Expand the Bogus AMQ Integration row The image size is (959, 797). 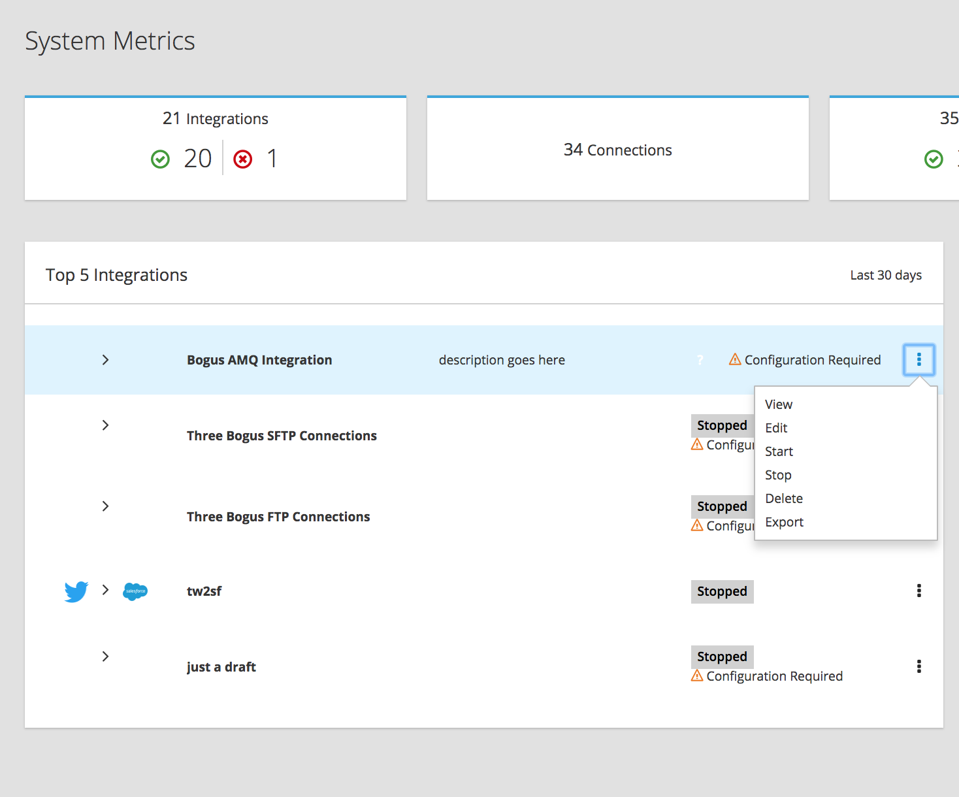(105, 360)
